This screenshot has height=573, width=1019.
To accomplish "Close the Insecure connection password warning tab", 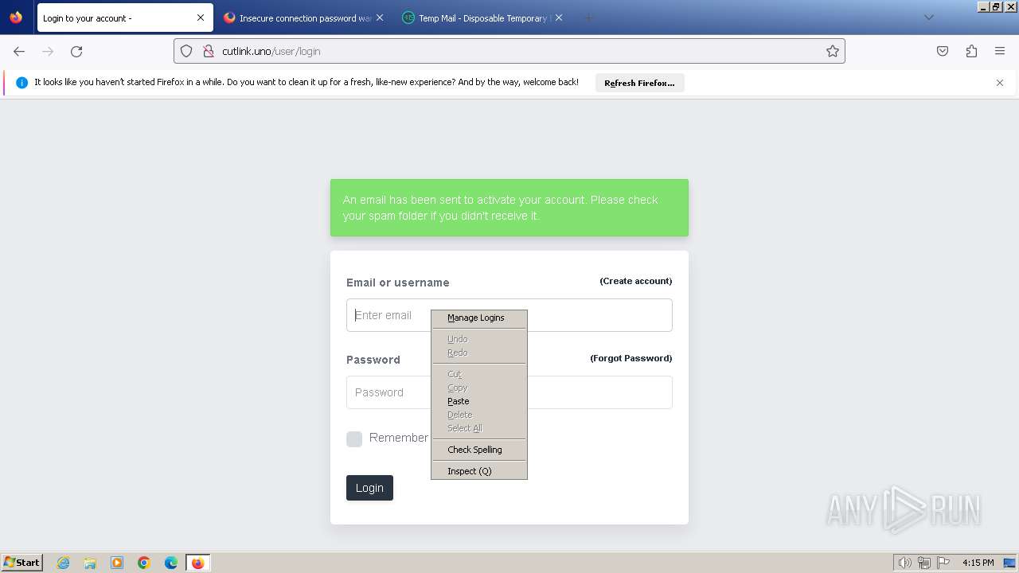I will click(380, 18).
